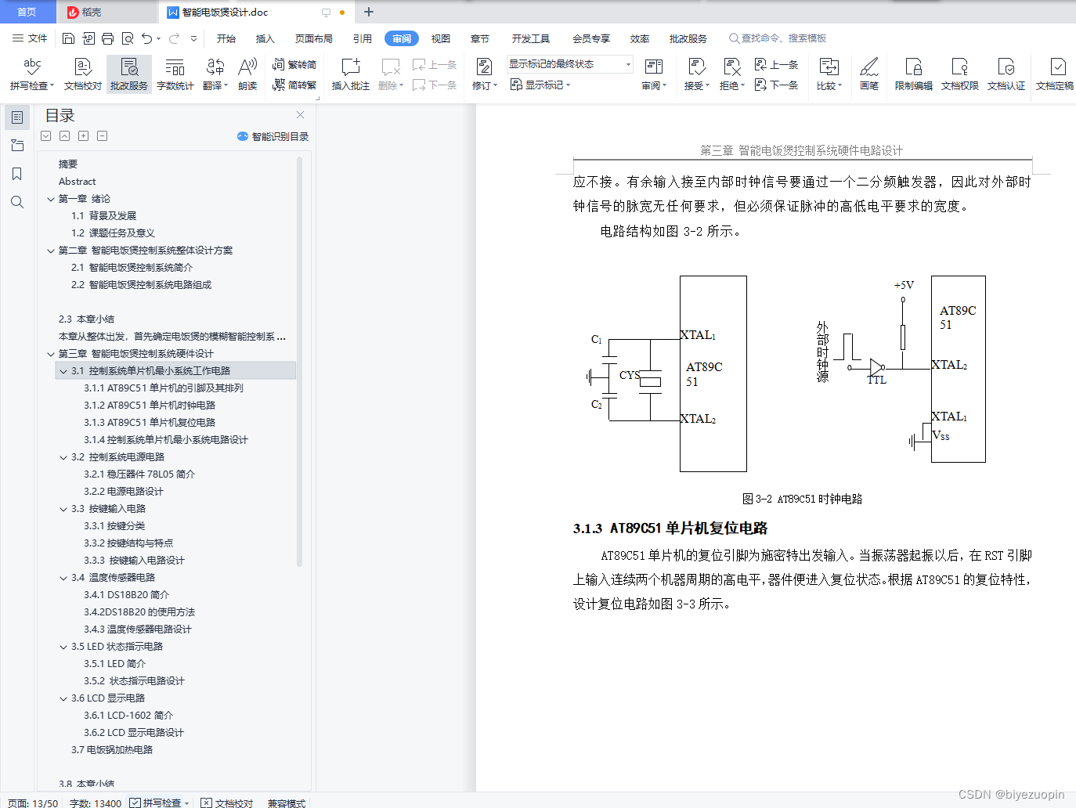The width and height of the screenshot is (1076, 808).
Task: Collapse section 3.3 按键输入电路
Action: coord(63,509)
